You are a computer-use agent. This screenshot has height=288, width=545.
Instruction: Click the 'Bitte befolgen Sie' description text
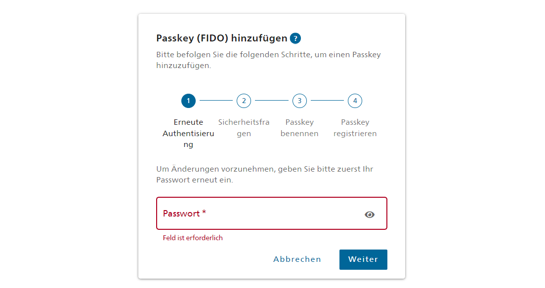268,60
